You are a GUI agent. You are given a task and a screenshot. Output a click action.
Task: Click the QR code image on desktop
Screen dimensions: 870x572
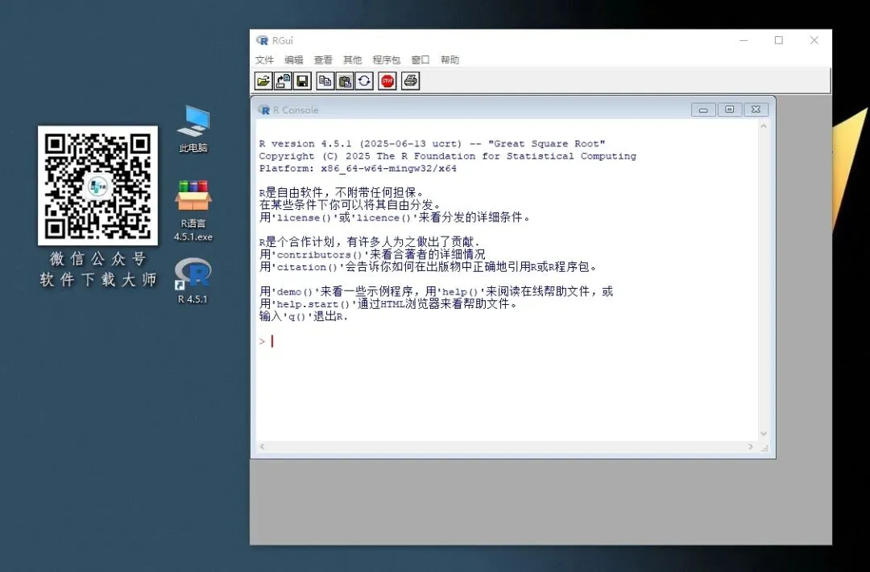click(97, 186)
